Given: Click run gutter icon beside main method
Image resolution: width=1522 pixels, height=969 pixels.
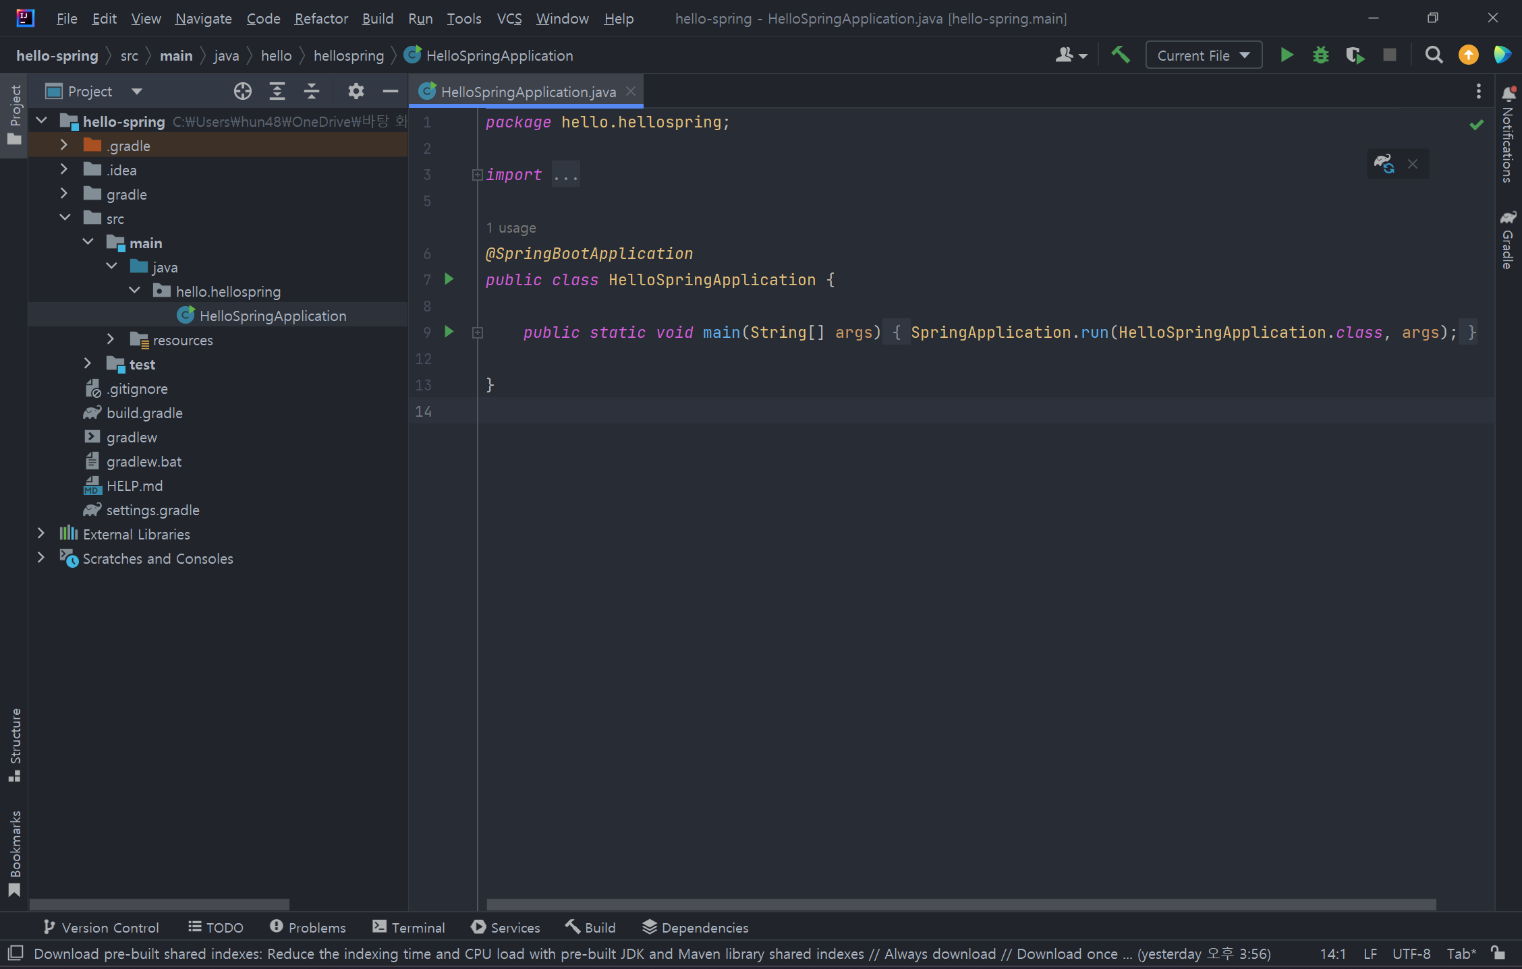Looking at the screenshot, I should pyautogui.click(x=449, y=332).
